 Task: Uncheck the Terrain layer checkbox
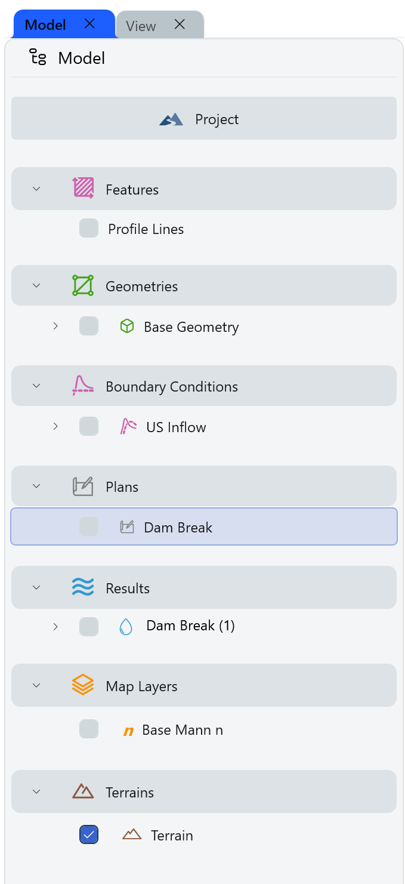(x=89, y=834)
